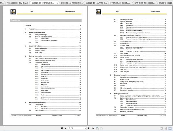
Task: Close the 615025-01_FOREWOR... tab
Action: 57,3
